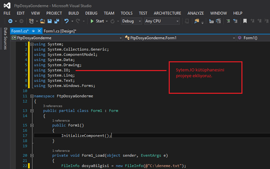
Task: Close the Form1.cs tab
Action: [x=39, y=31]
